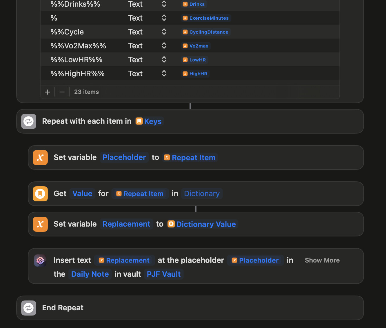This screenshot has width=386, height=328.
Task: Click the End Repeat loop icon
Action: click(x=29, y=308)
